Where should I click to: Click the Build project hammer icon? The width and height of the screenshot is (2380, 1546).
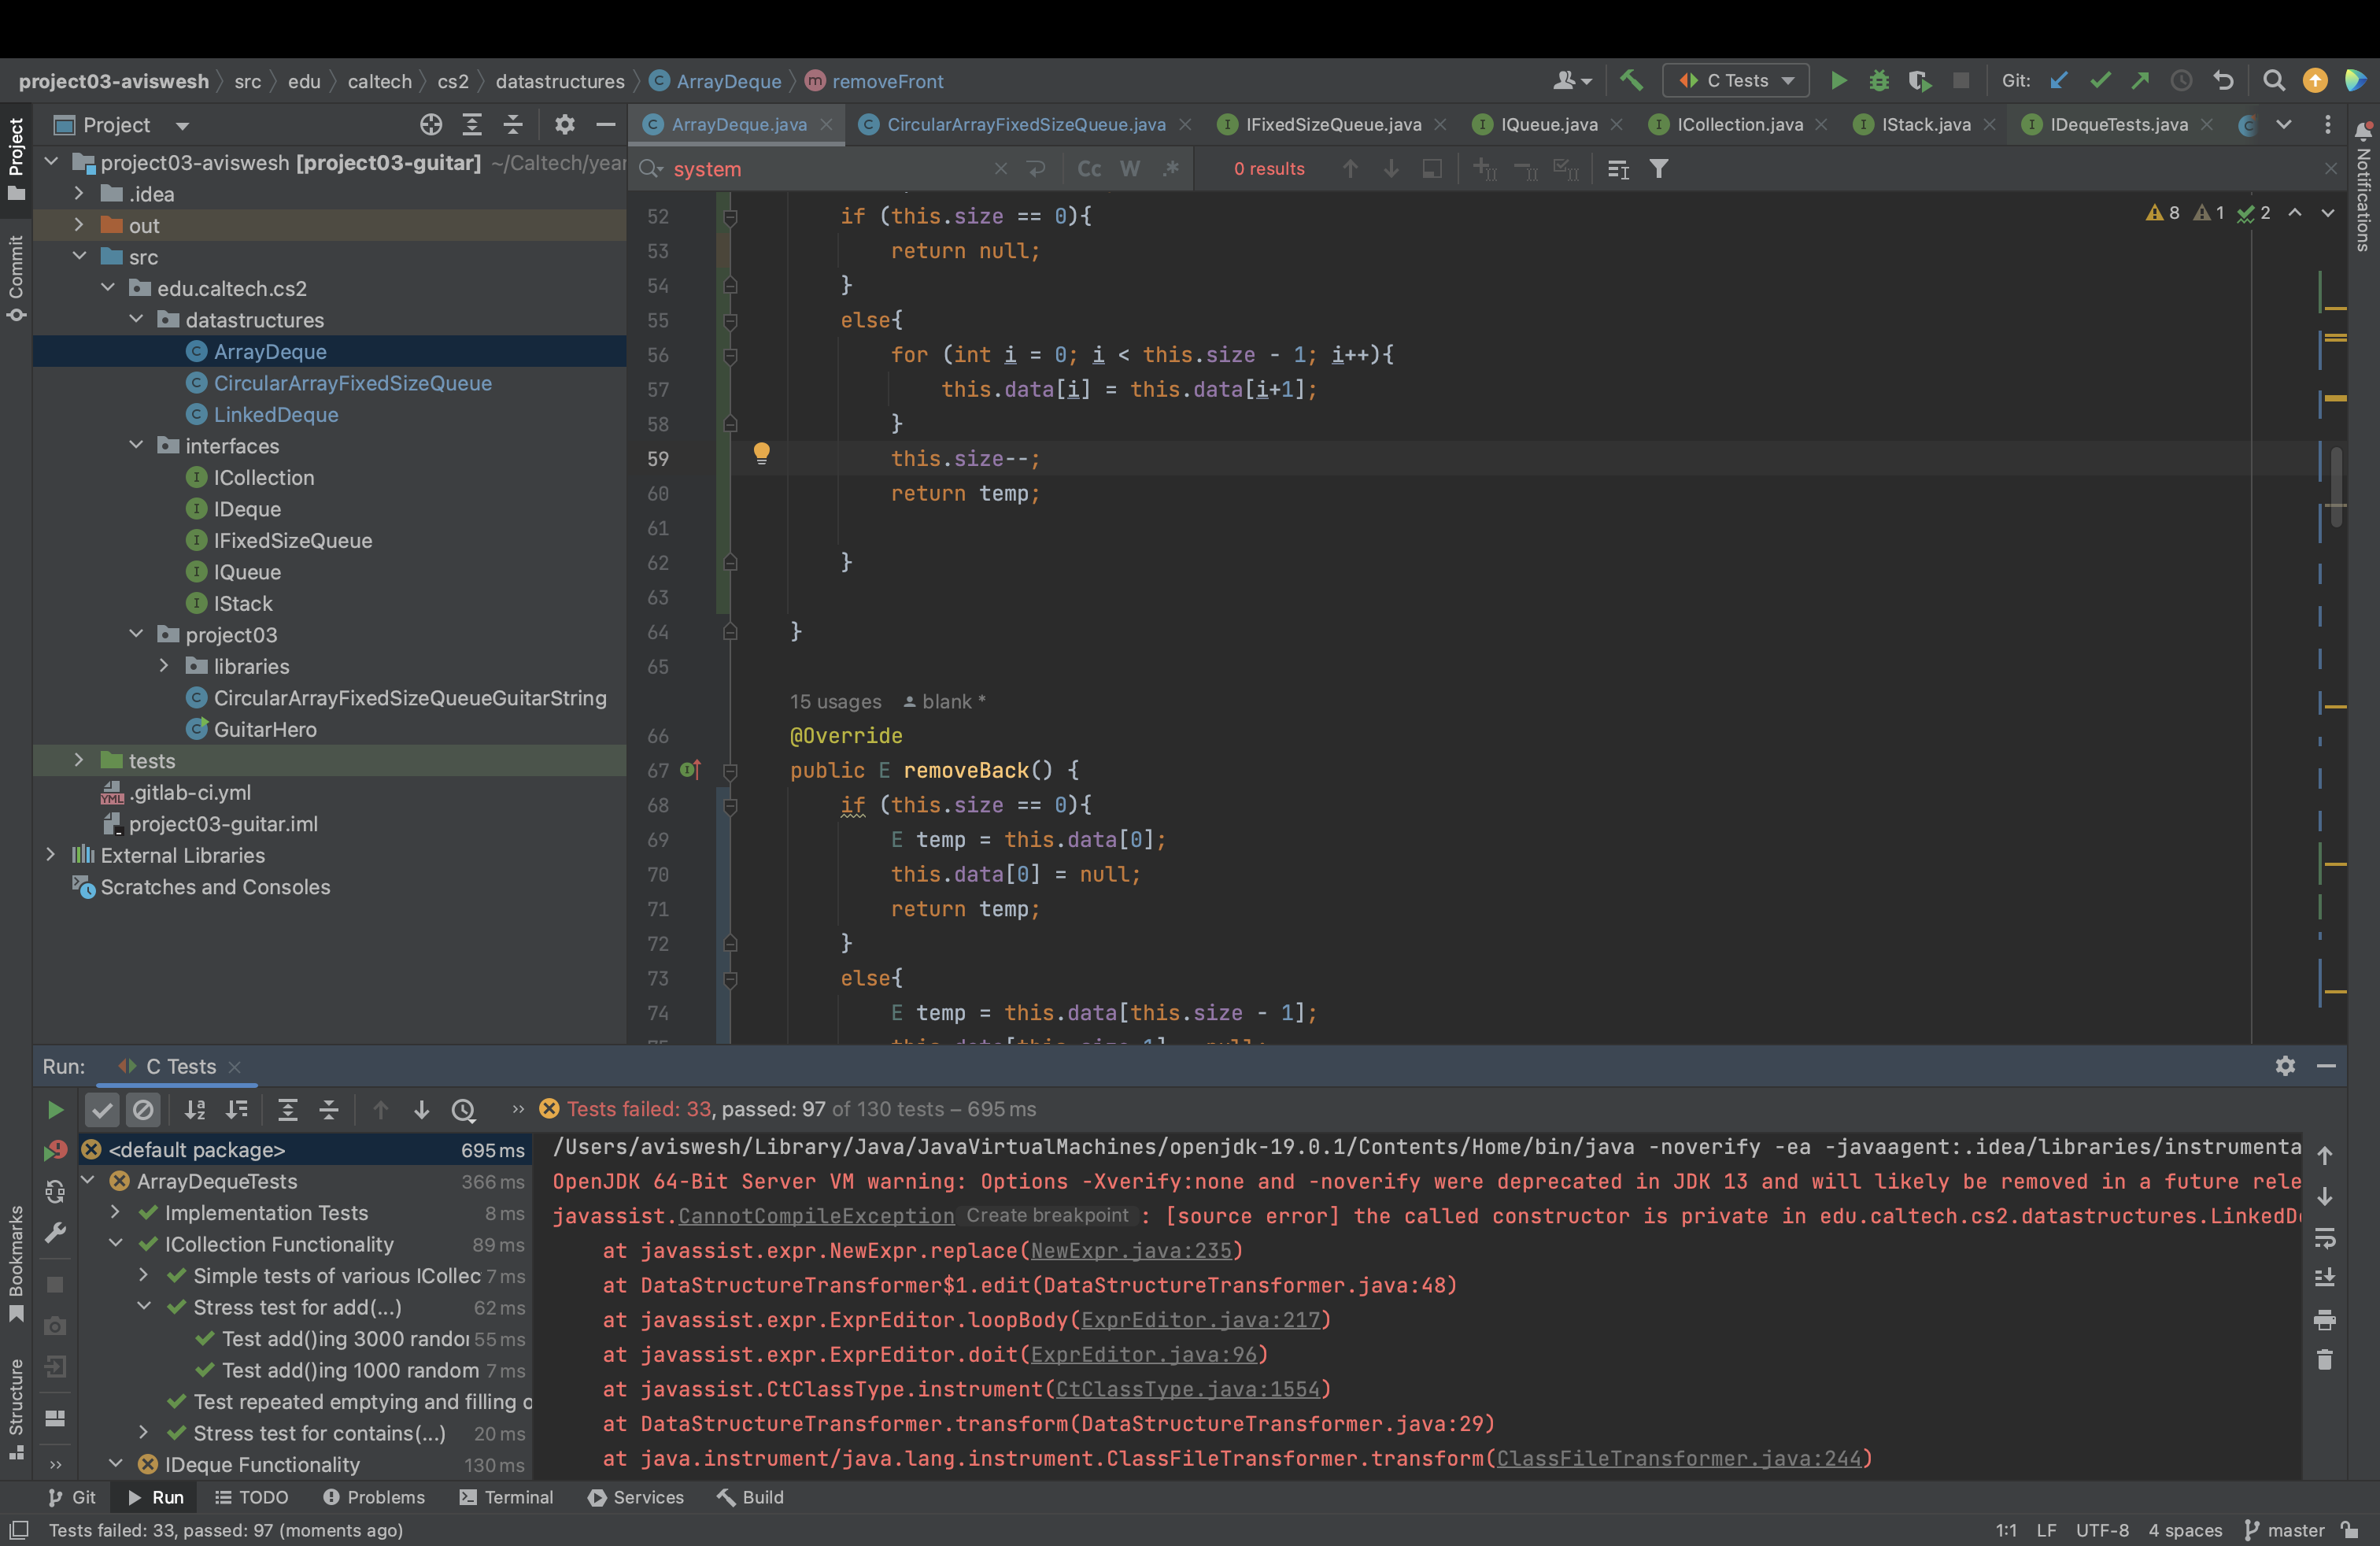click(x=1631, y=81)
